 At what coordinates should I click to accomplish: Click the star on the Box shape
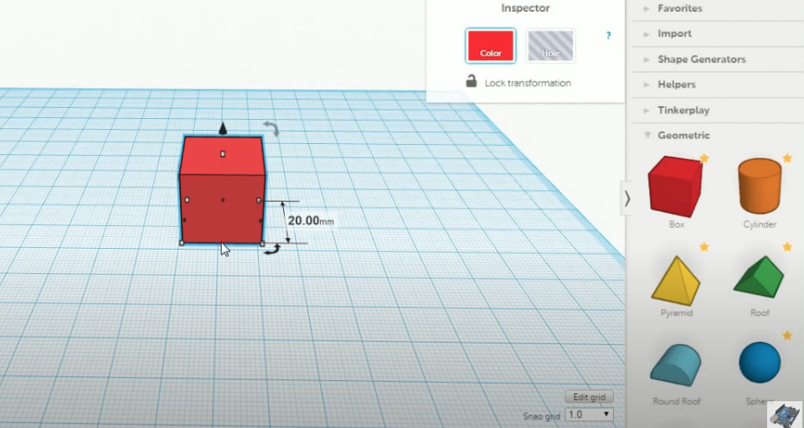(704, 158)
